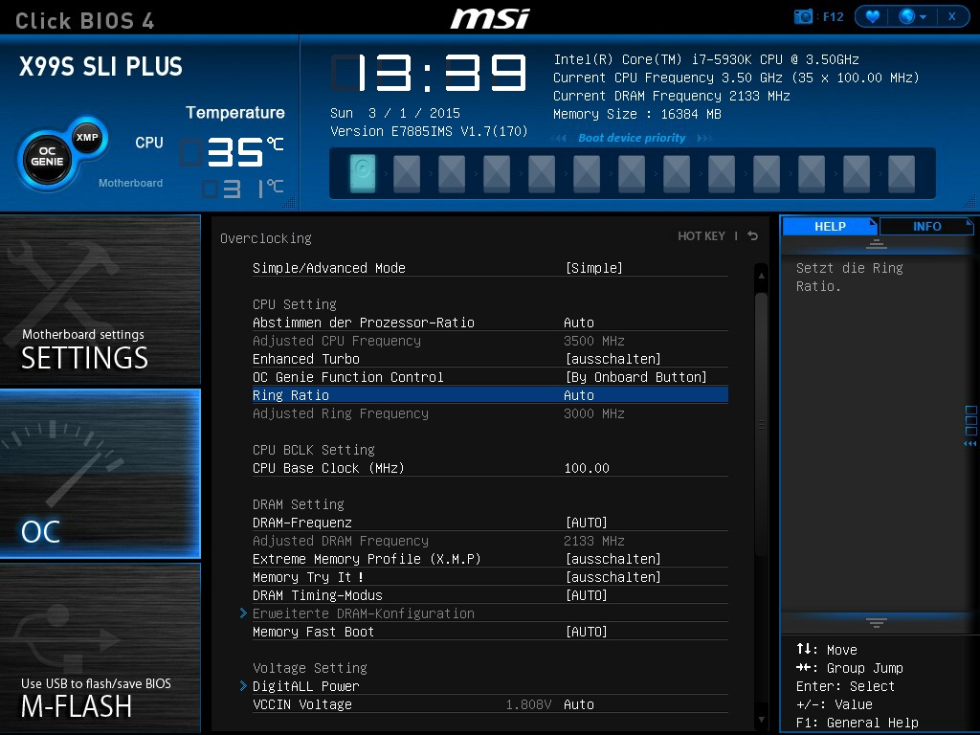980x735 pixels.
Task: Select the first boot device disk icon
Action: 363,172
